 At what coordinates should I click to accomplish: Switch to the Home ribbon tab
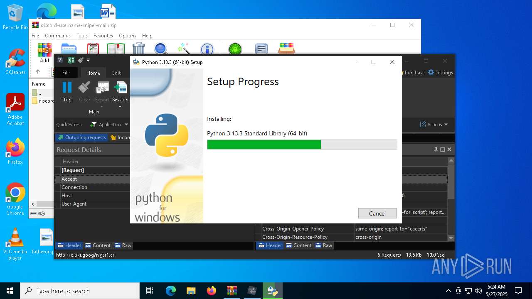click(93, 73)
